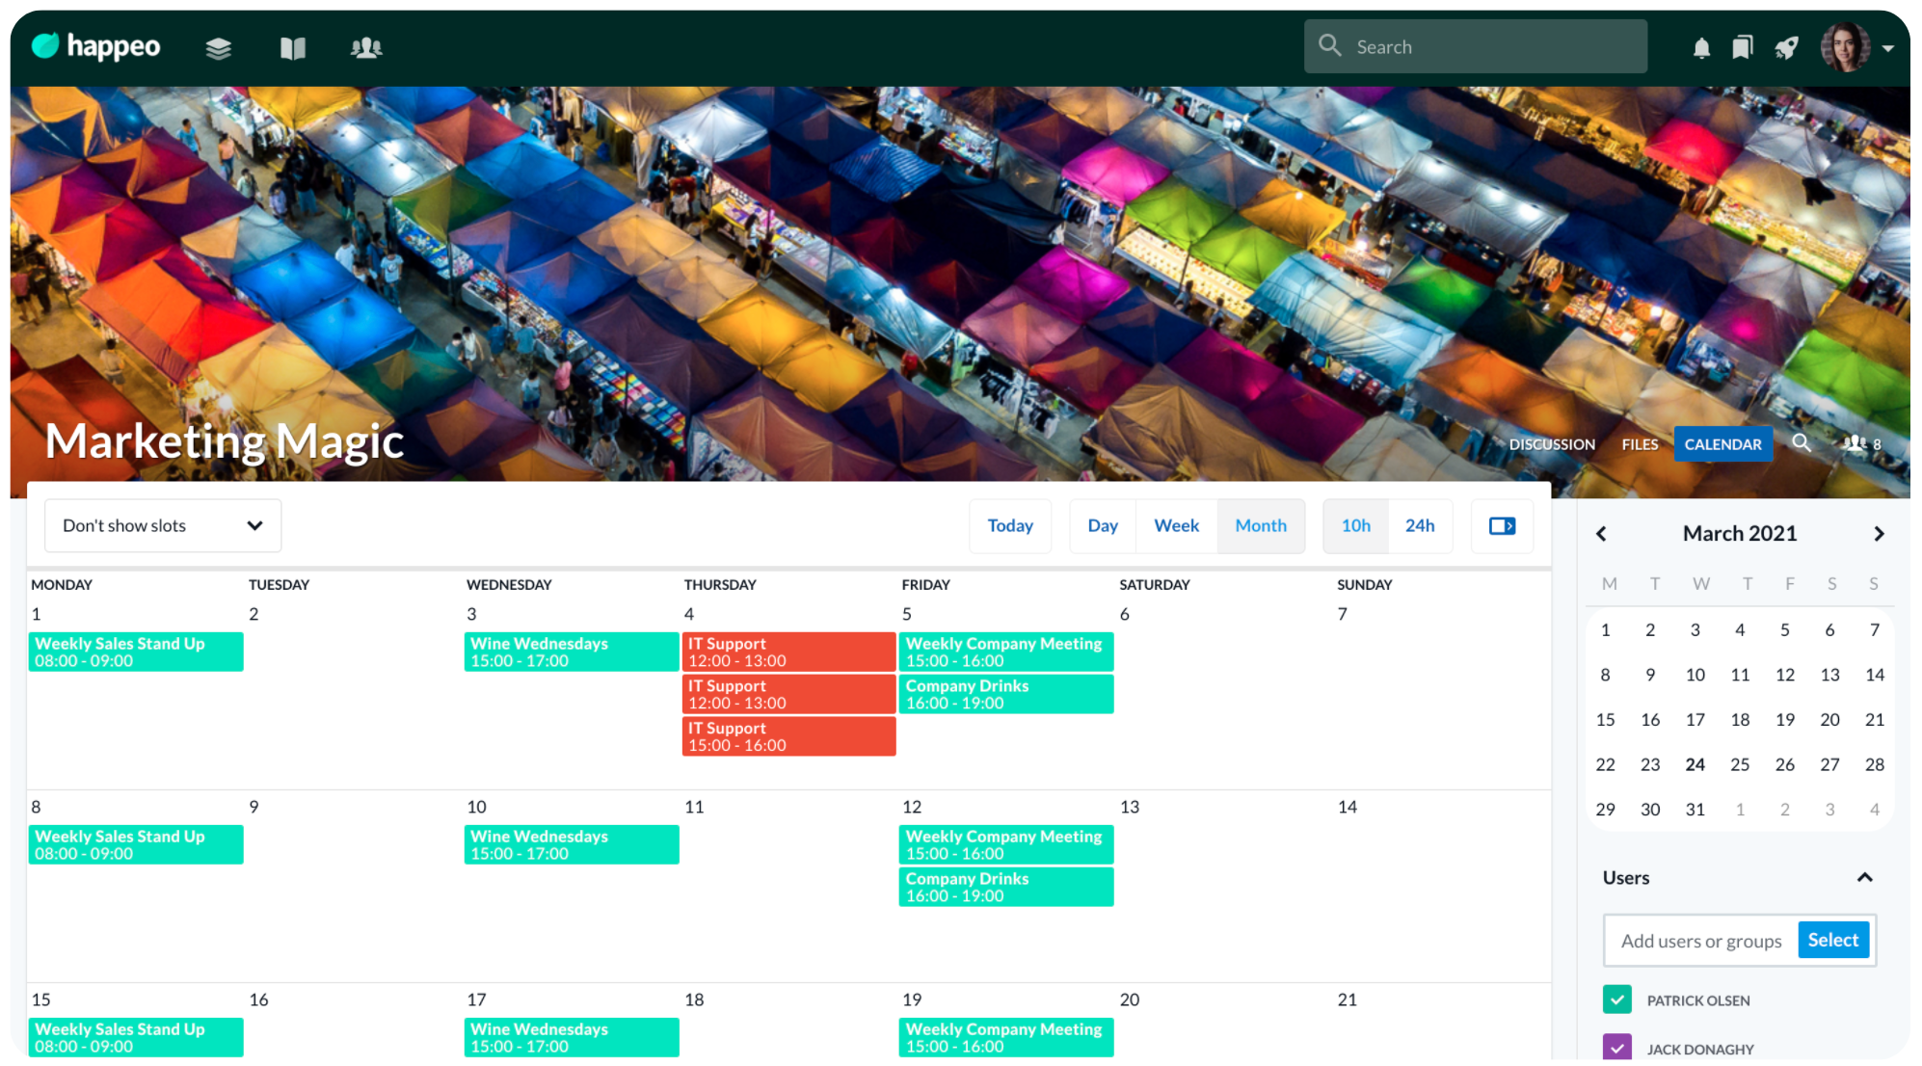Open the People directory icon
The image size is (1922, 1066).
click(366, 47)
